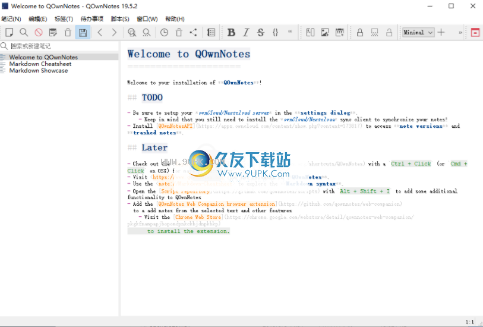Click the TODO heading in editor
483x327 pixels.
click(x=152, y=98)
